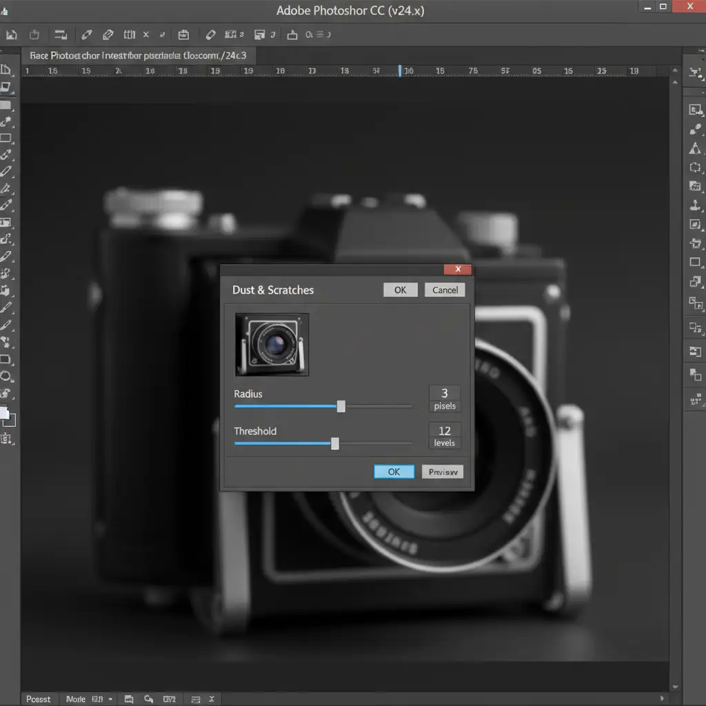Click the briefcase icon in options bar
Screen dimensions: 706x706
coord(183,34)
